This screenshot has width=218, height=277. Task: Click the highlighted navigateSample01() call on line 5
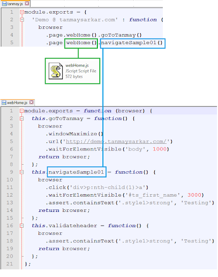click(x=133, y=43)
